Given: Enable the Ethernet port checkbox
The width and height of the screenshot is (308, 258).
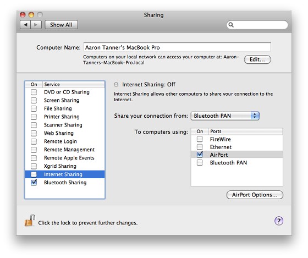Looking at the screenshot, I should [x=200, y=147].
